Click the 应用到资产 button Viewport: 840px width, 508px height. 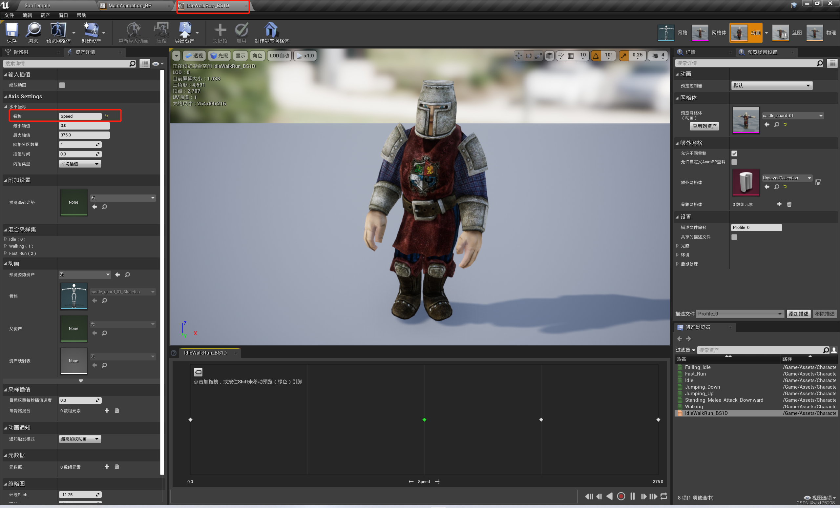704,126
